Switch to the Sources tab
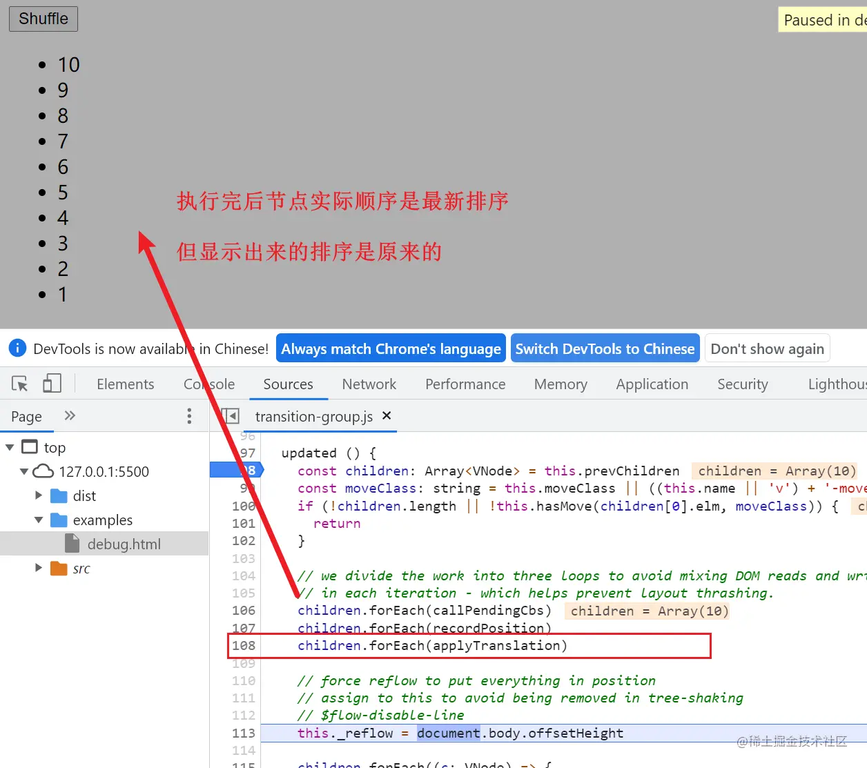Viewport: 867px width, 768px height. click(x=288, y=384)
